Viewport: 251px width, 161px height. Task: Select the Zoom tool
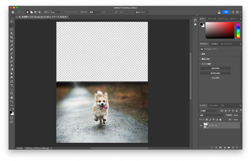point(12,102)
